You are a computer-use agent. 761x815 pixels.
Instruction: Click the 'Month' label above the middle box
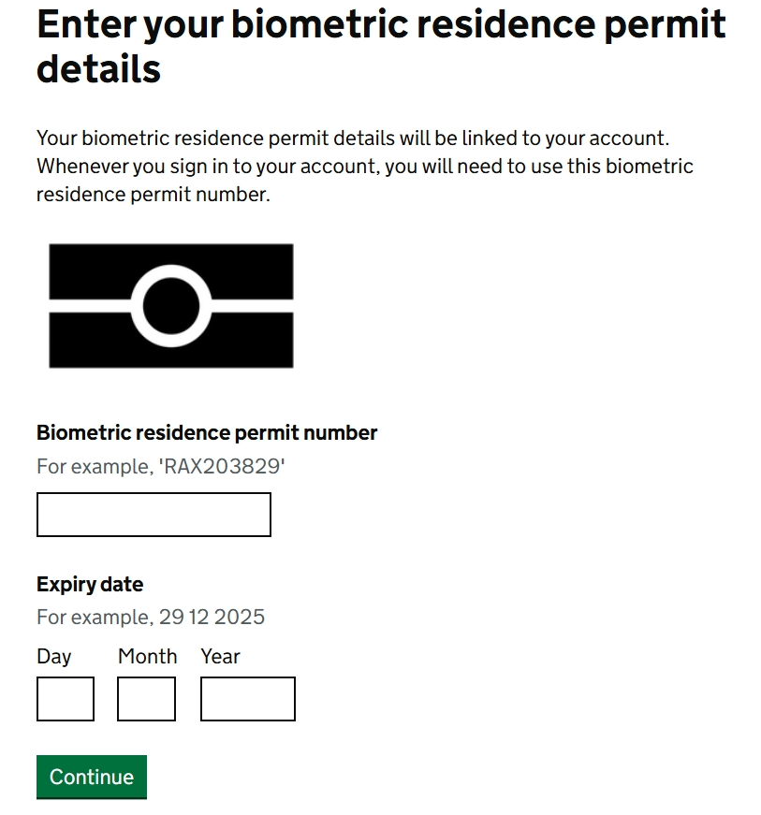click(148, 656)
